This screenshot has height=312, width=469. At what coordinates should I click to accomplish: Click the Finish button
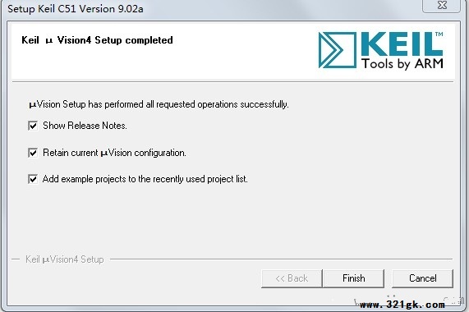(353, 278)
